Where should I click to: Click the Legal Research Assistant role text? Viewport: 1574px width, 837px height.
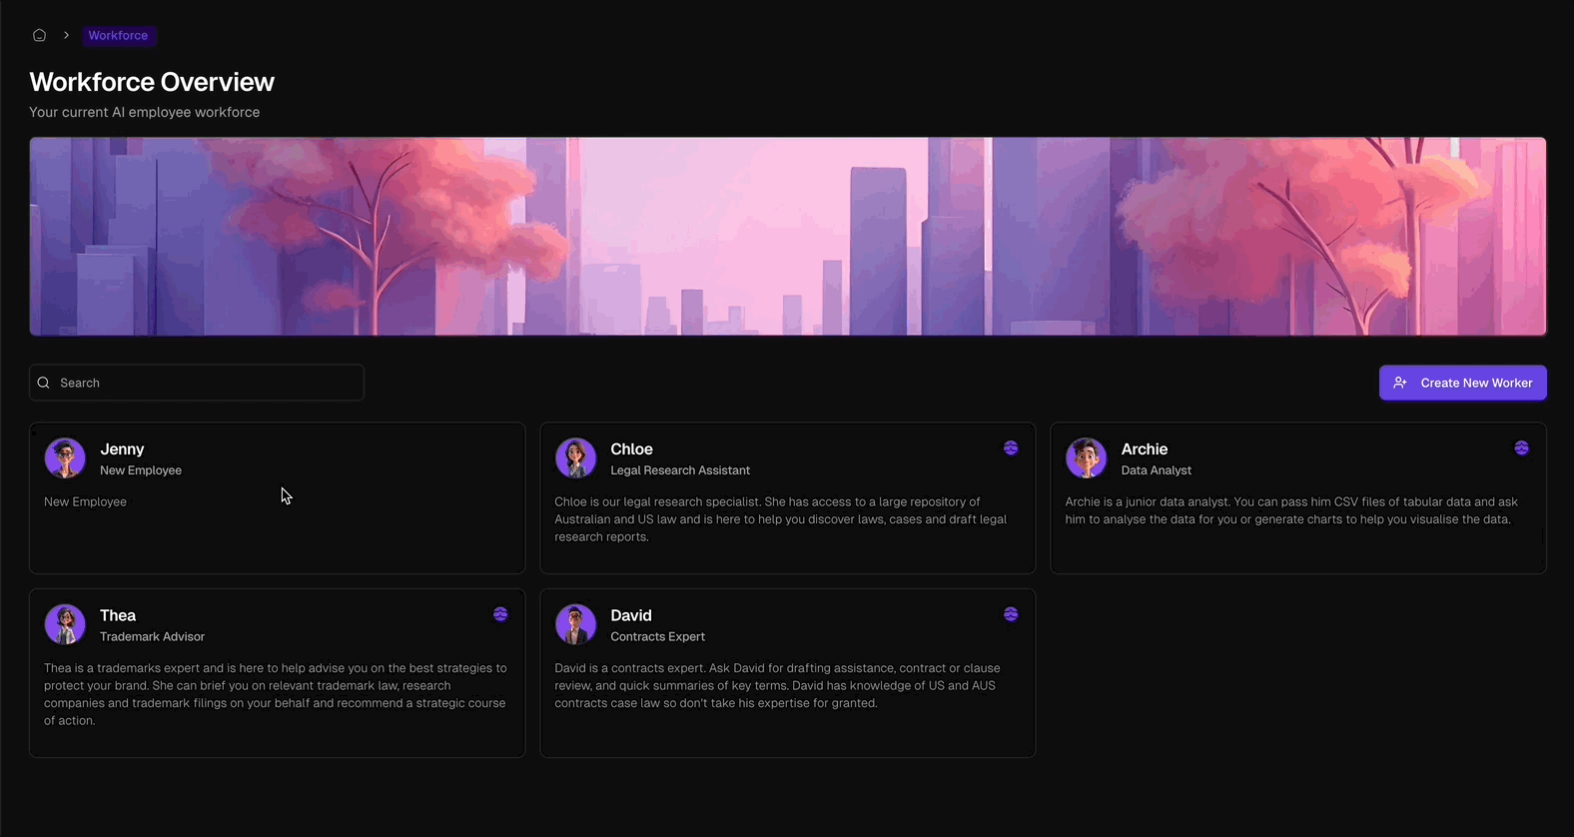coord(680,470)
